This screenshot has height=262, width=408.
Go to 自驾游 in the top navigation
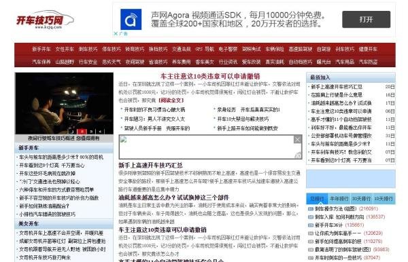coord(324,49)
